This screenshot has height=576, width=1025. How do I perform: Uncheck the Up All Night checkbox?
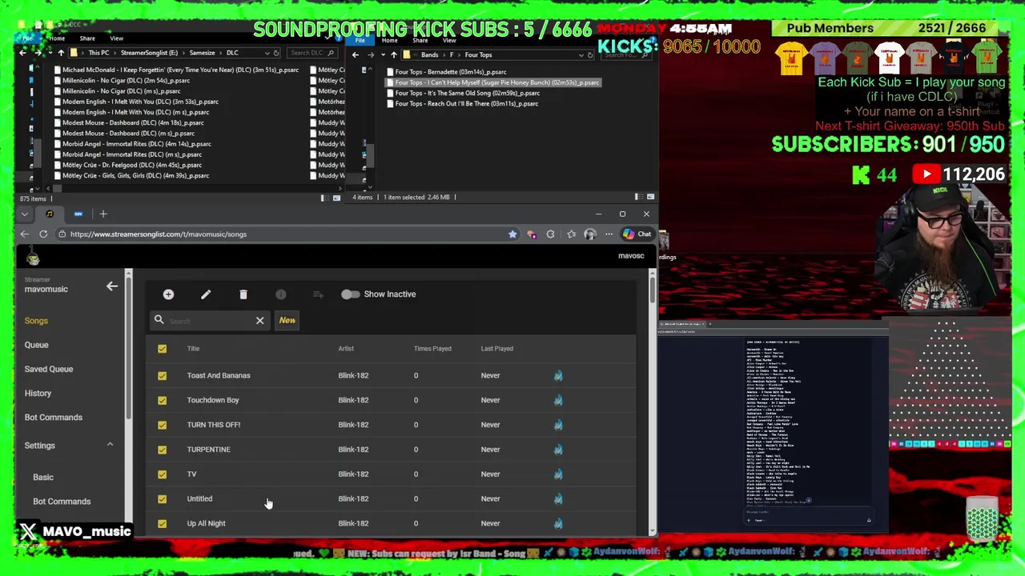[162, 523]
